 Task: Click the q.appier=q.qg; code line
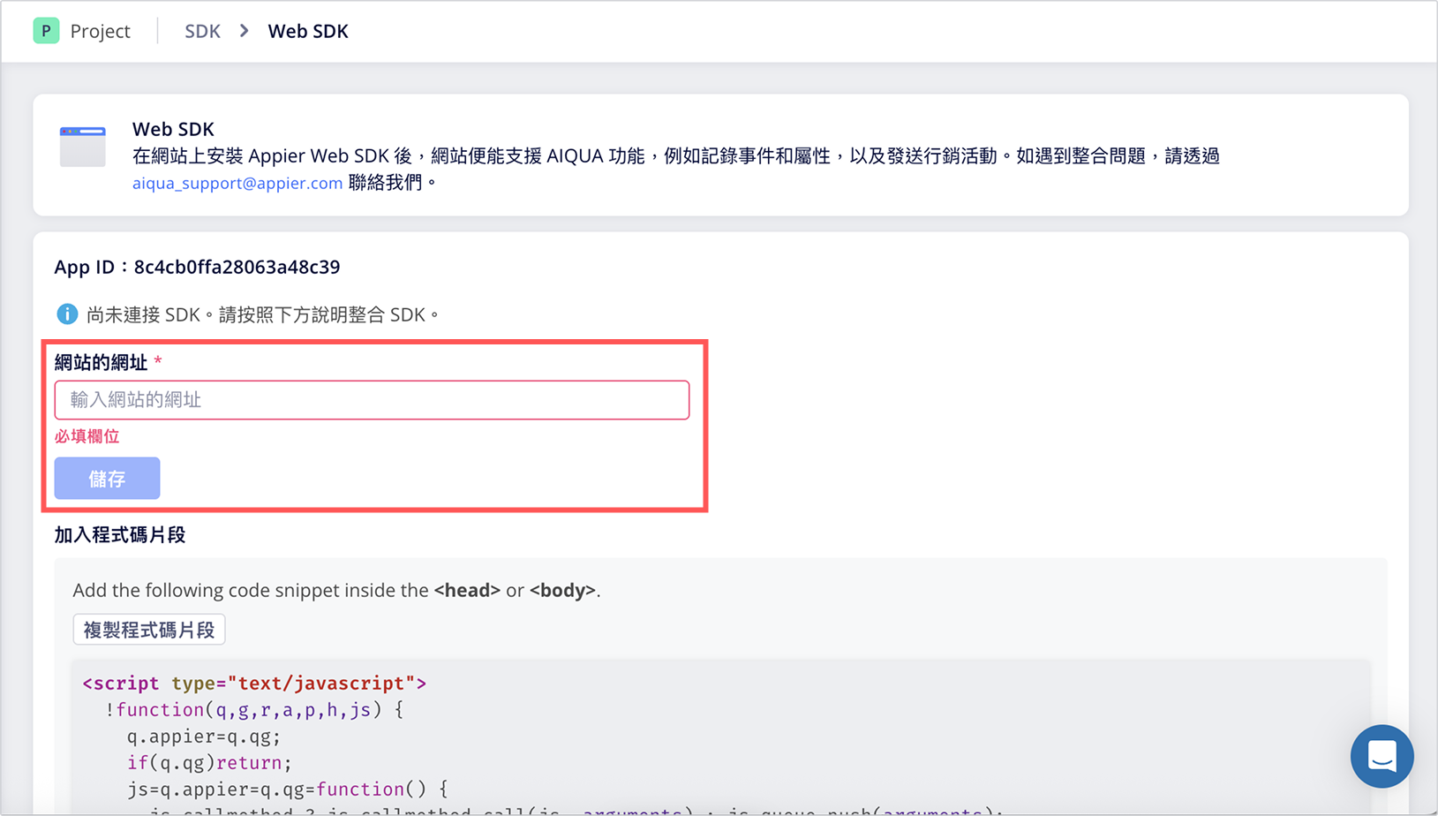click(x=204, y=737)
